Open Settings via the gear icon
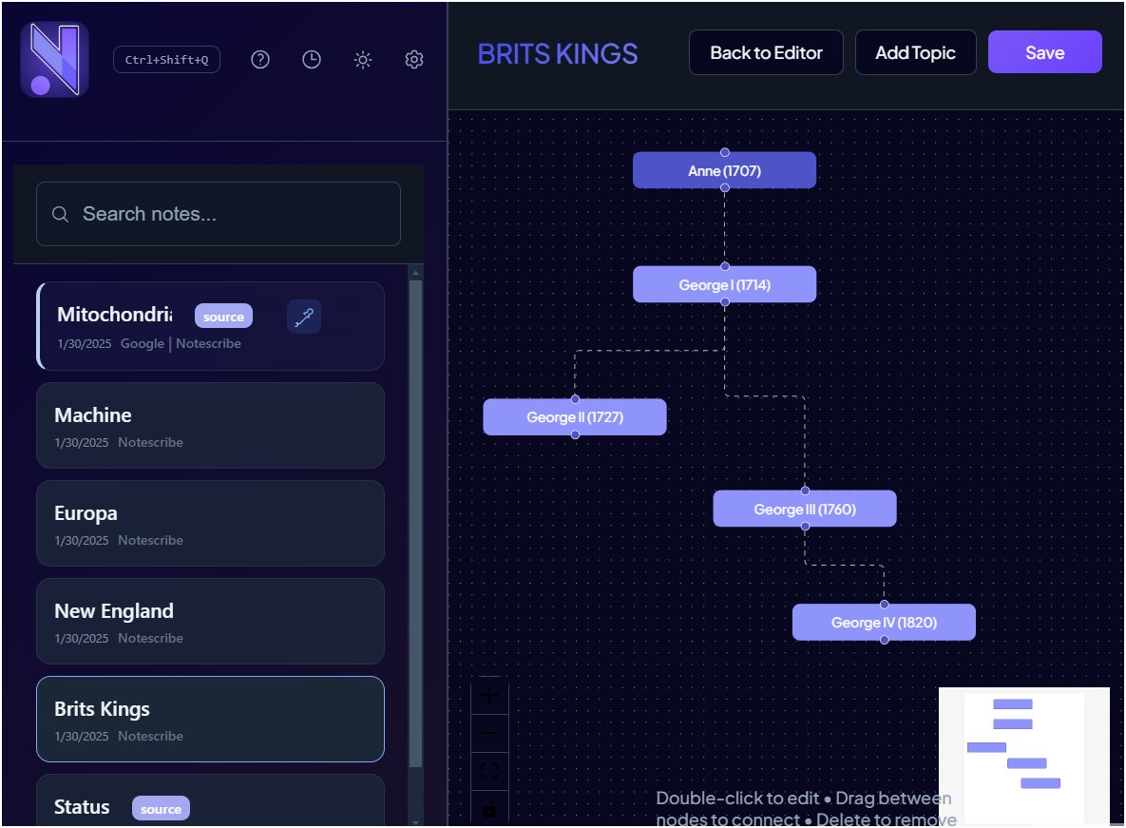The image size is (1126, 828). 413,59
